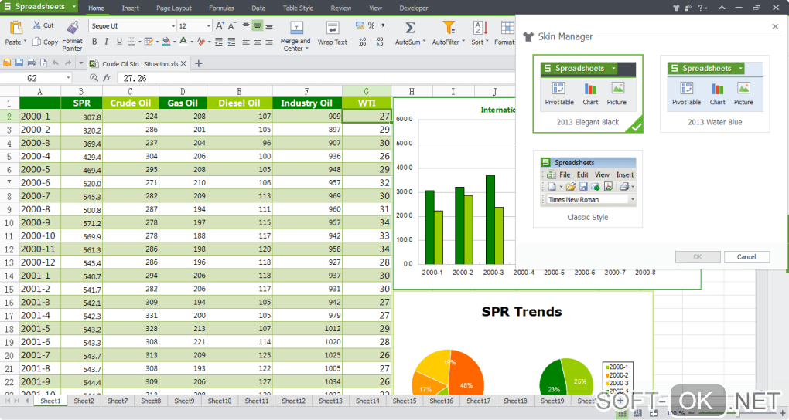
Task: Print the spreadsheet from quick toolbar
Action: 31,63
